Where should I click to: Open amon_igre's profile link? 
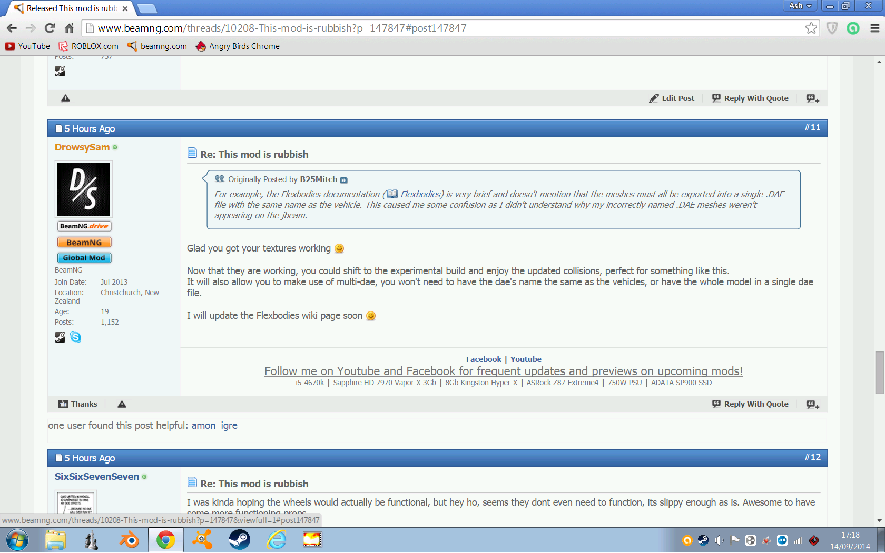(214, 426)
